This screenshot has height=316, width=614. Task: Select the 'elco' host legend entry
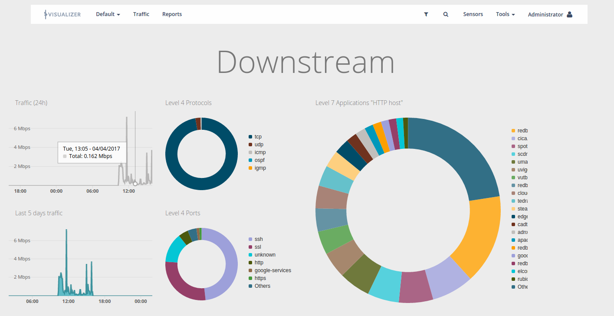coord(519,271)
